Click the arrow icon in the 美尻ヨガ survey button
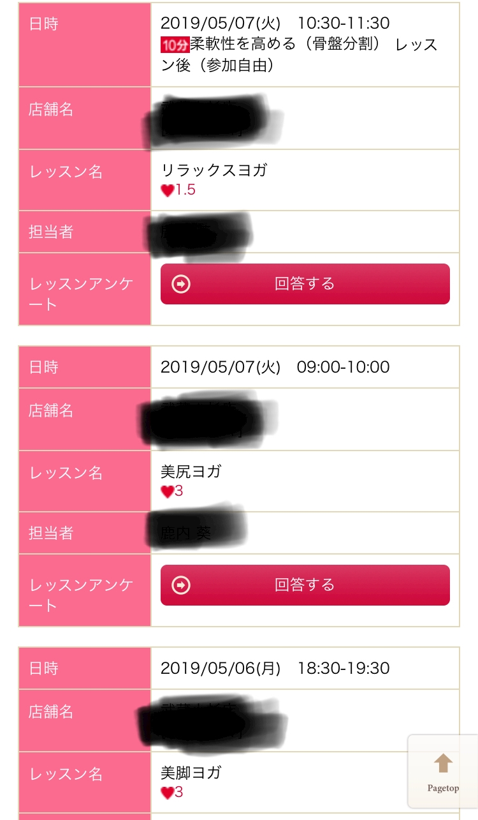478x820 pixels. tap(182, 585)
